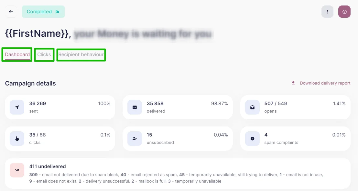Select the pointer hand clicks icon
358x191 pixels.
pos(17,138)
